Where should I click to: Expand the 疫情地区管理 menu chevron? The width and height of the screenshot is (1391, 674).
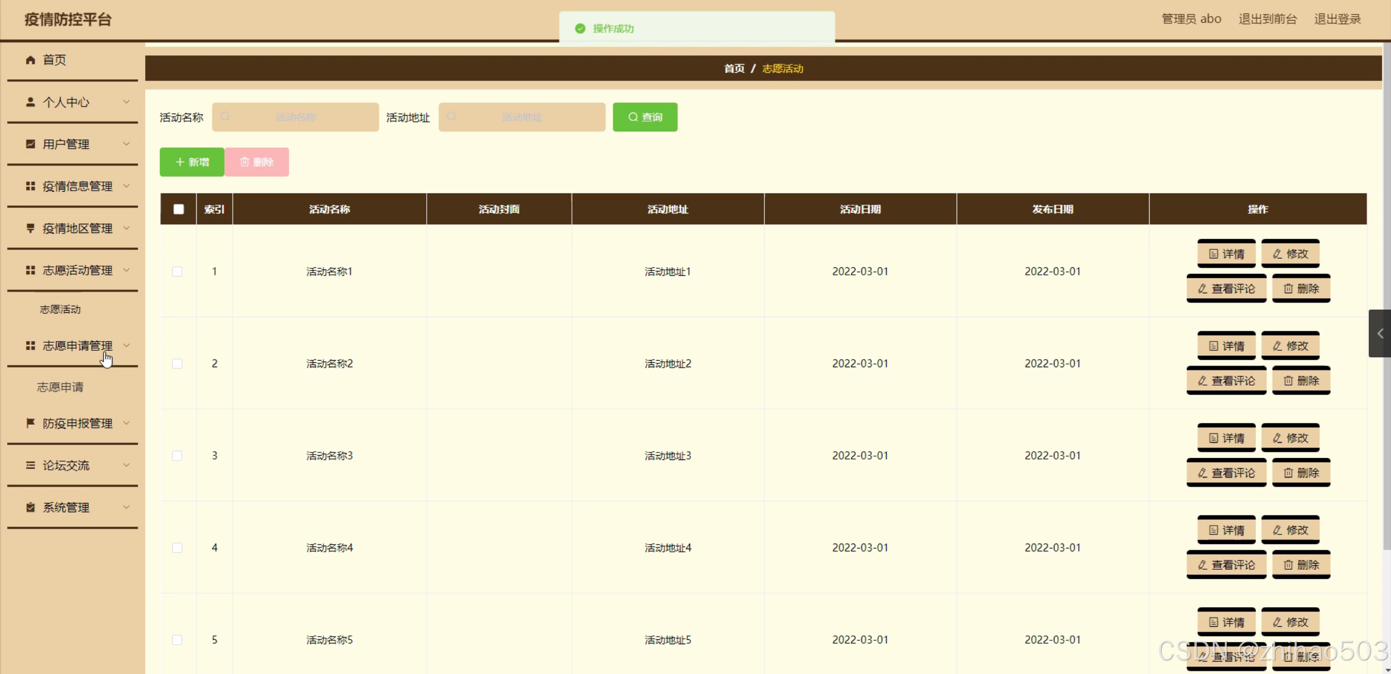pos(126,228)
